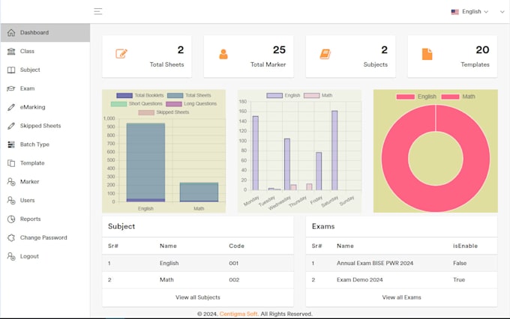Screen dimensions: 510x319
Task: Click the pink doughnut chart ring
Action: tap(395, 159)
